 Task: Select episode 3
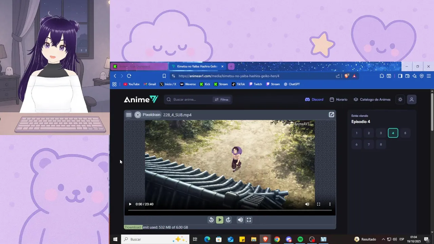[x=381, y=133]
